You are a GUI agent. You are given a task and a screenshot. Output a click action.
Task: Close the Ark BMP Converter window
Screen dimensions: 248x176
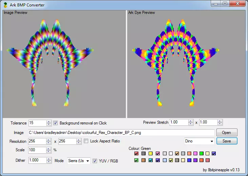click(x=237, y=4)
